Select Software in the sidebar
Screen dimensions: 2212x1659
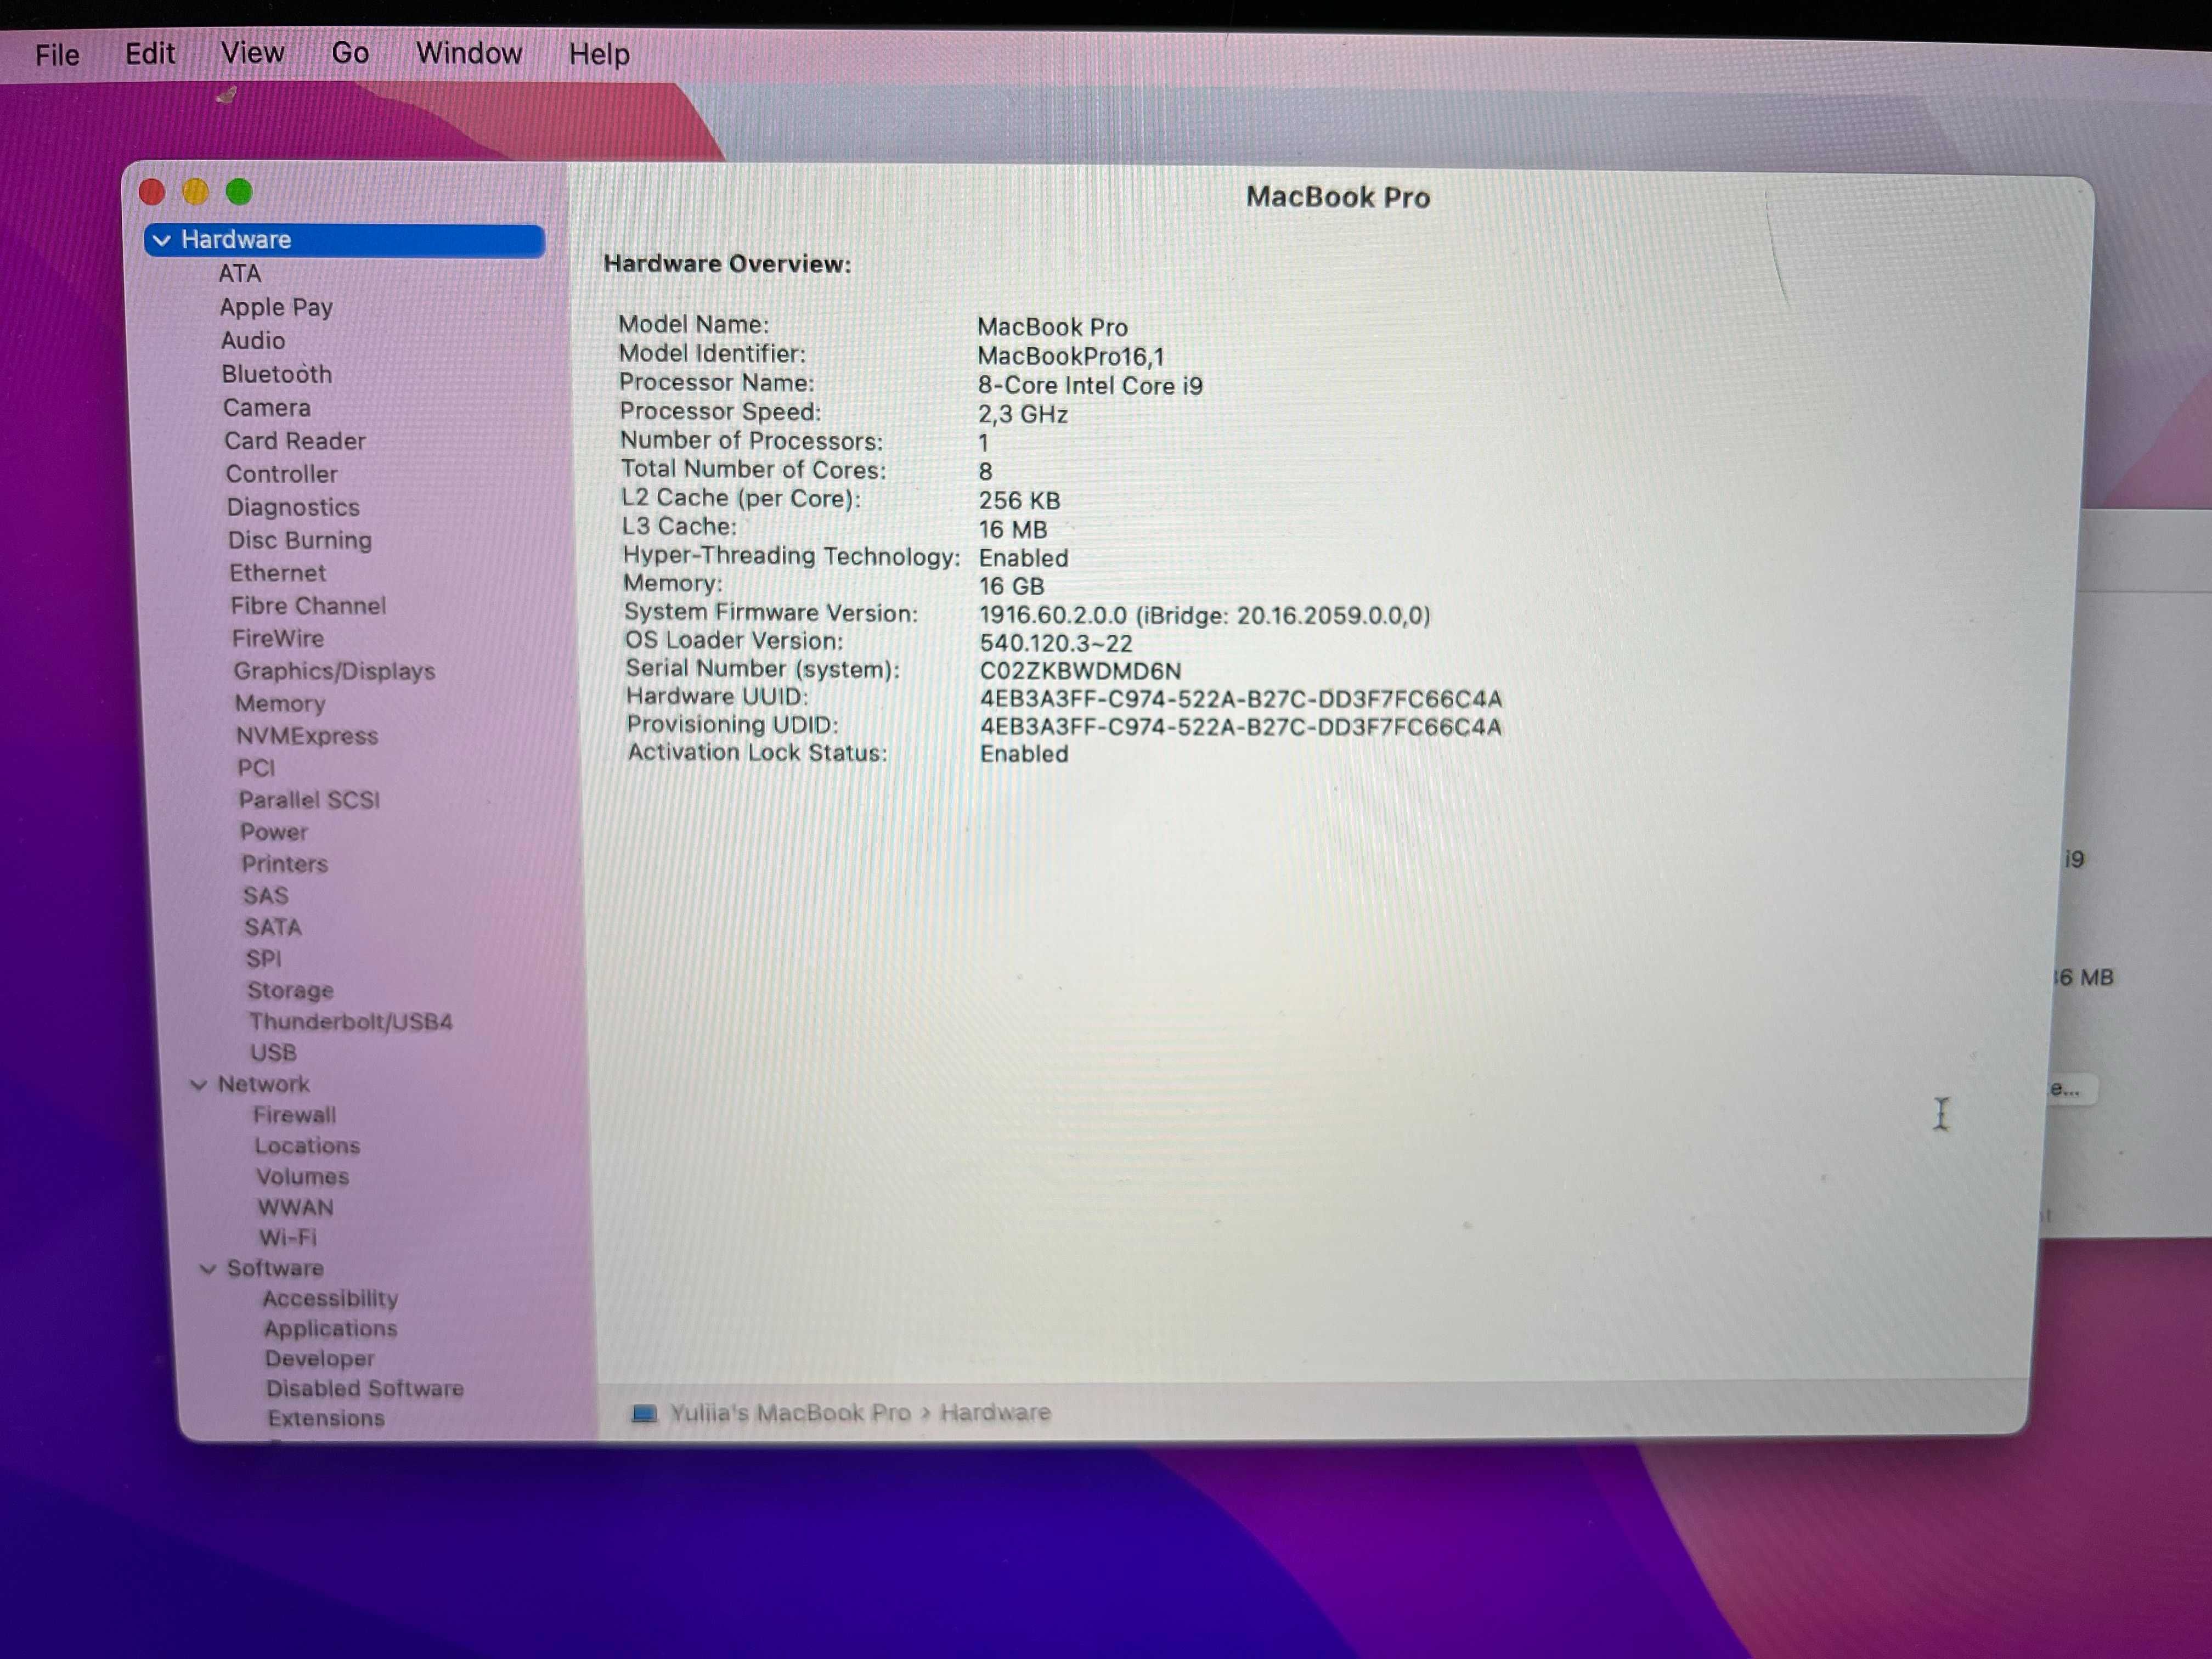pyautogui.click(x=275, y=1268)
